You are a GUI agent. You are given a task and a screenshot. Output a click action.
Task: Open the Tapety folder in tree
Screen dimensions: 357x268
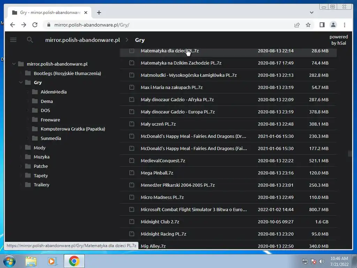[41, 176]
